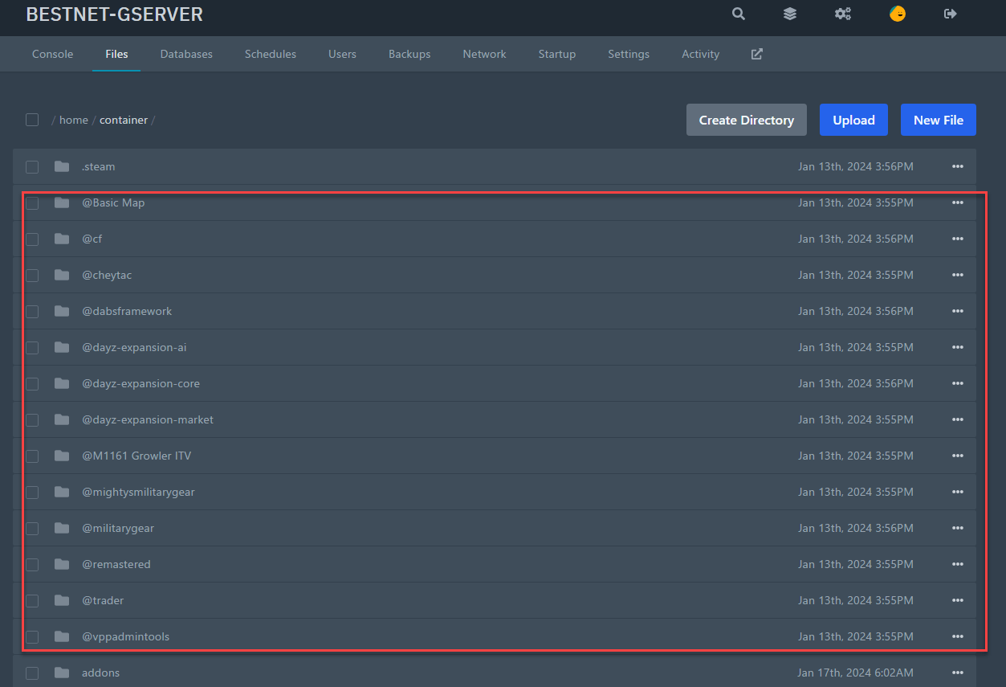Open @trader folder icon

click(x=62, y=600)
